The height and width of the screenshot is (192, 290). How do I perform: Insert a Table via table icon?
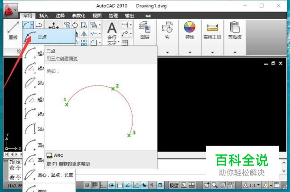pyautogui.click(x=124, y=43)
